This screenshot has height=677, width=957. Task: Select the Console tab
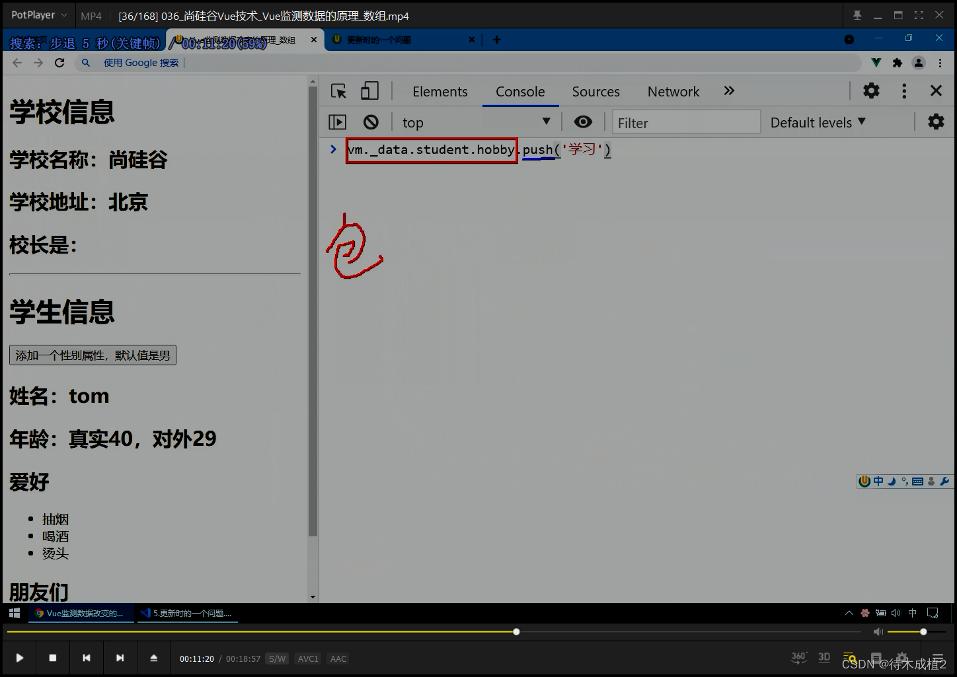520,92
